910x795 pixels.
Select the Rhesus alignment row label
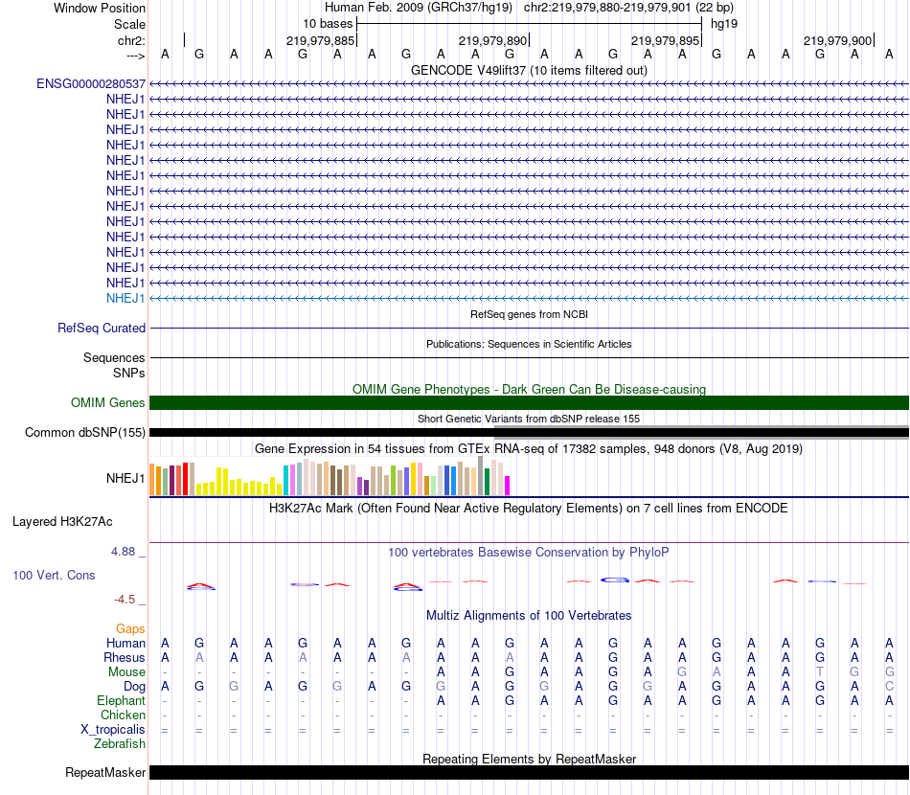coord(125,657)
